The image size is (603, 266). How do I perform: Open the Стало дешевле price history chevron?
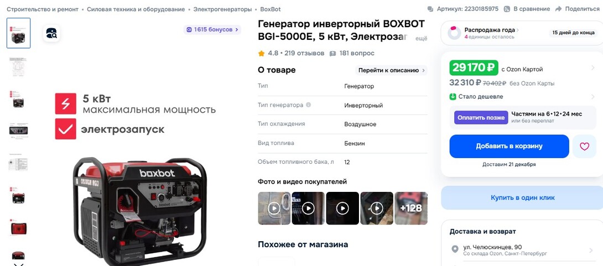594,97
